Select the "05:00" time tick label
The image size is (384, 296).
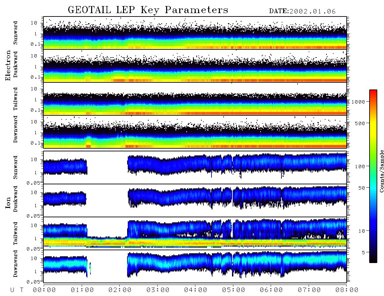[x=234, y=290]
